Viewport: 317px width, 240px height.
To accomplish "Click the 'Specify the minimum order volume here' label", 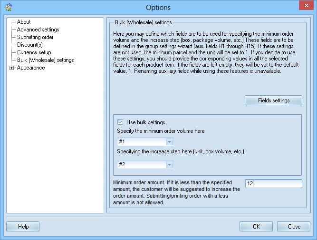I will 161,131.
